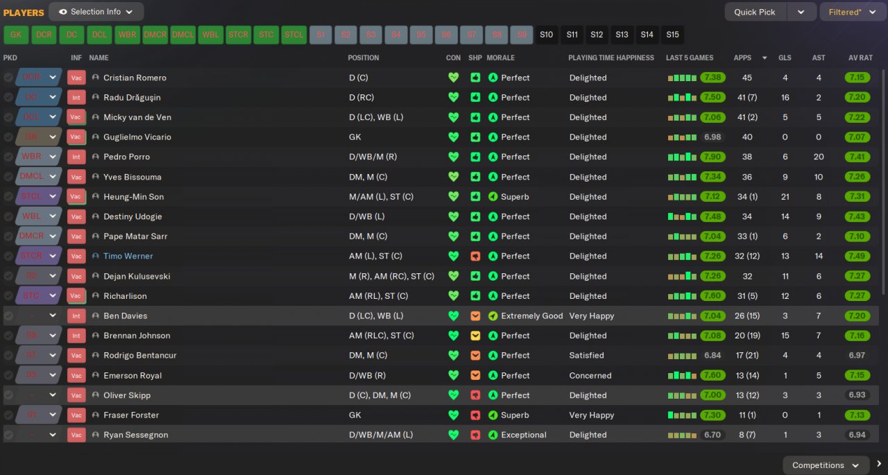Image resolution: width=888 pixels, height=475 pixels.
Task: Click Richarlison's 7.60 last-game rating badge
Action: pos(712,296)
